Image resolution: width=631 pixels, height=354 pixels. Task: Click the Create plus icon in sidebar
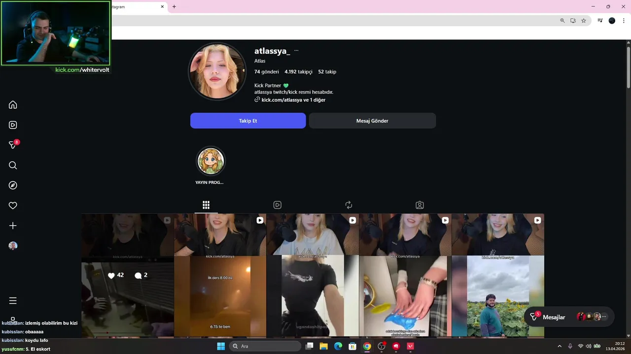[13, 226]
